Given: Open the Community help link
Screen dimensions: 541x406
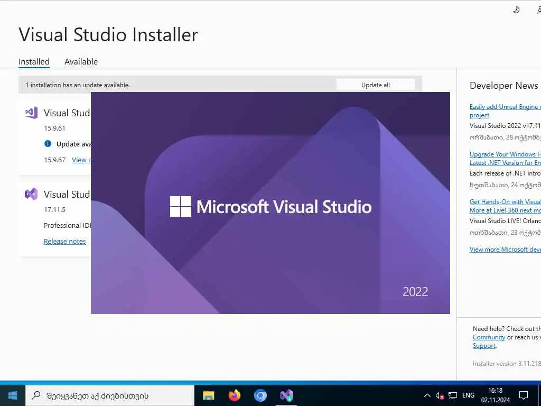Looking at the screenshot, I should (489, 337).
